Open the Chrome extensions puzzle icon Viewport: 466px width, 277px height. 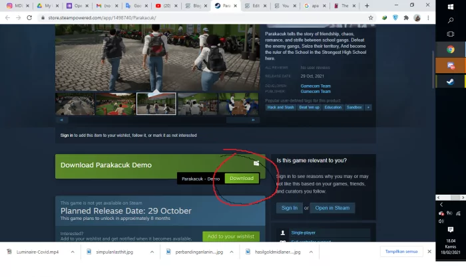[406, 18]
